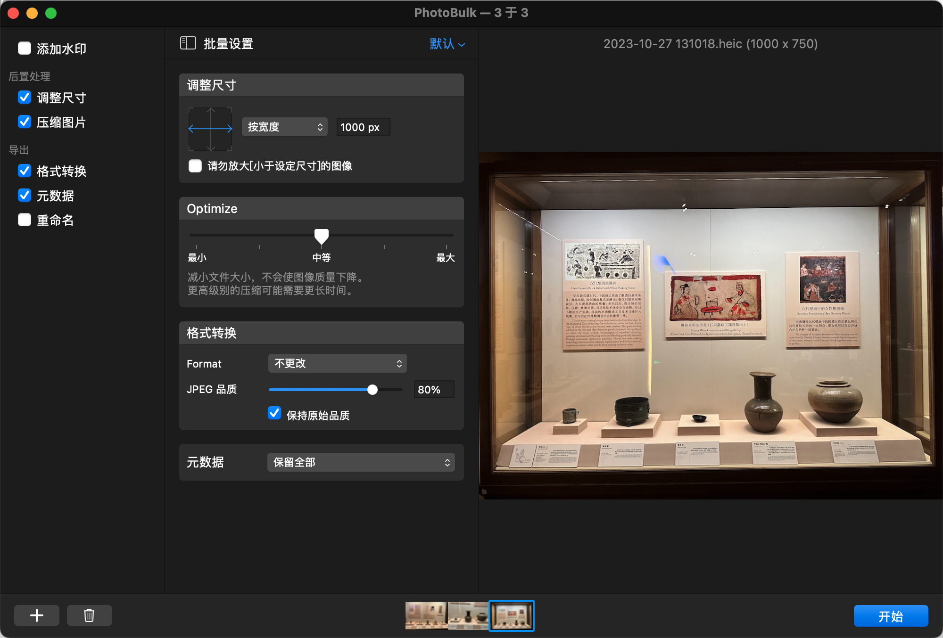Select the second thumbnail with vase

468,615
